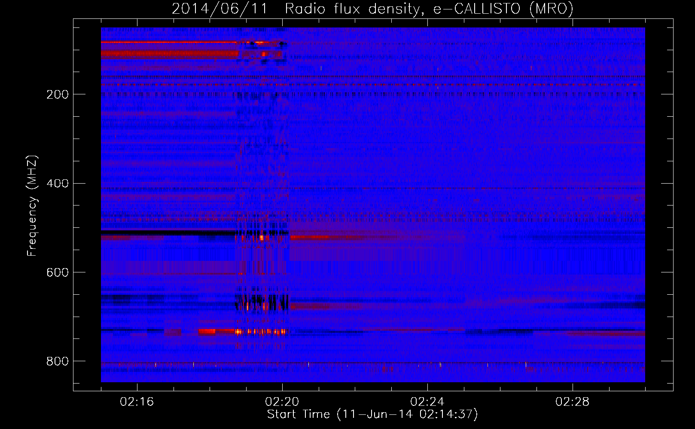This screenshot has width=695, height=429.
Task: Click the 02:16 time tick label
Action: (x=137, y=402)
